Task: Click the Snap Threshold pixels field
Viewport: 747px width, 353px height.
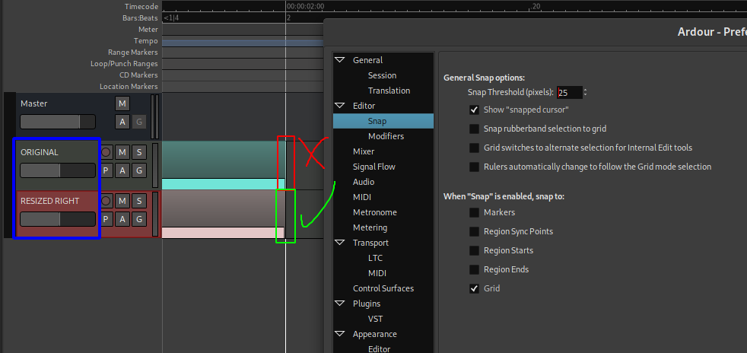Action: point(568,92)
